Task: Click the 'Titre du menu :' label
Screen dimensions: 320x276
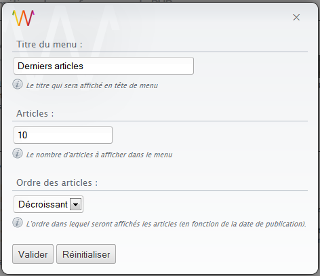Action: coord(49,44)
